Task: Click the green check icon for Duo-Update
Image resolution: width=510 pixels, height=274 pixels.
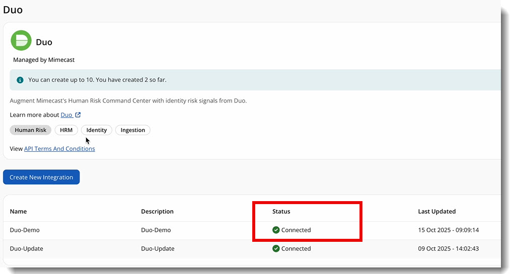Action: (x=276, y=249)
